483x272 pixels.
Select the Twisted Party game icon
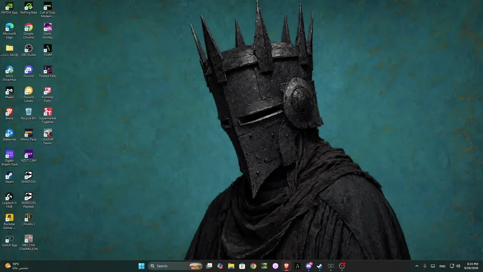tap(48, 72)
